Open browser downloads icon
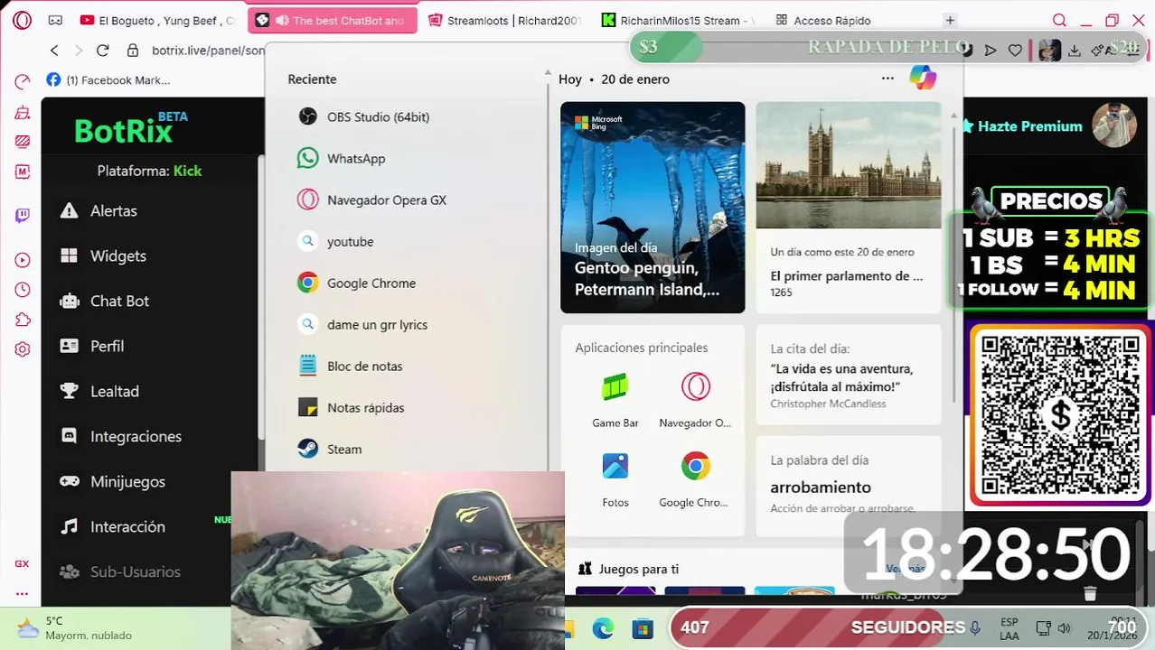Screen dimensions: 1155x650 click(1075, 51)
